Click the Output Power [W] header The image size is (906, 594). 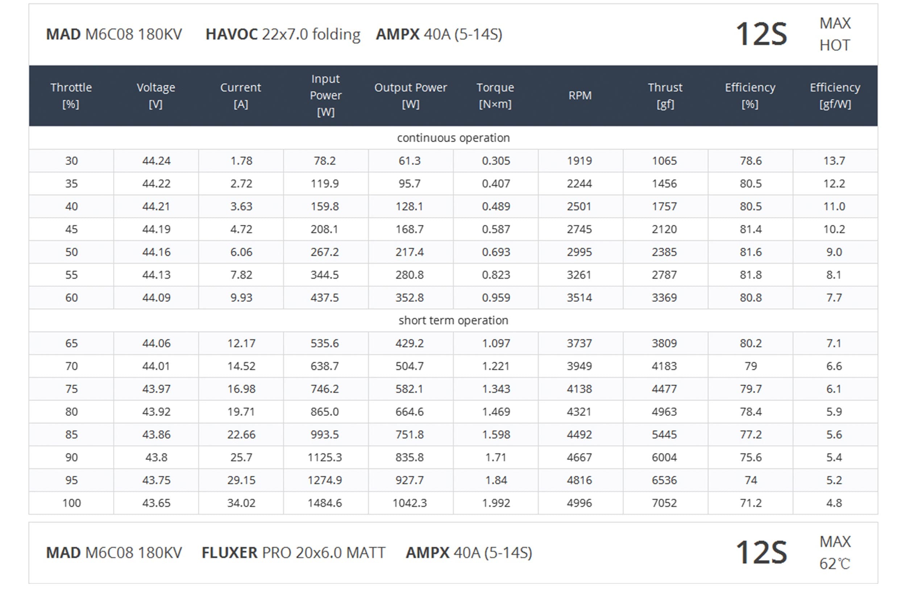pyautogui.click(x=410, y=96)
